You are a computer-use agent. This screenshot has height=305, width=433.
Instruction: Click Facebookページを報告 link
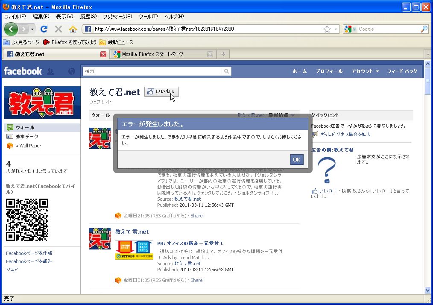coord(29,261)
